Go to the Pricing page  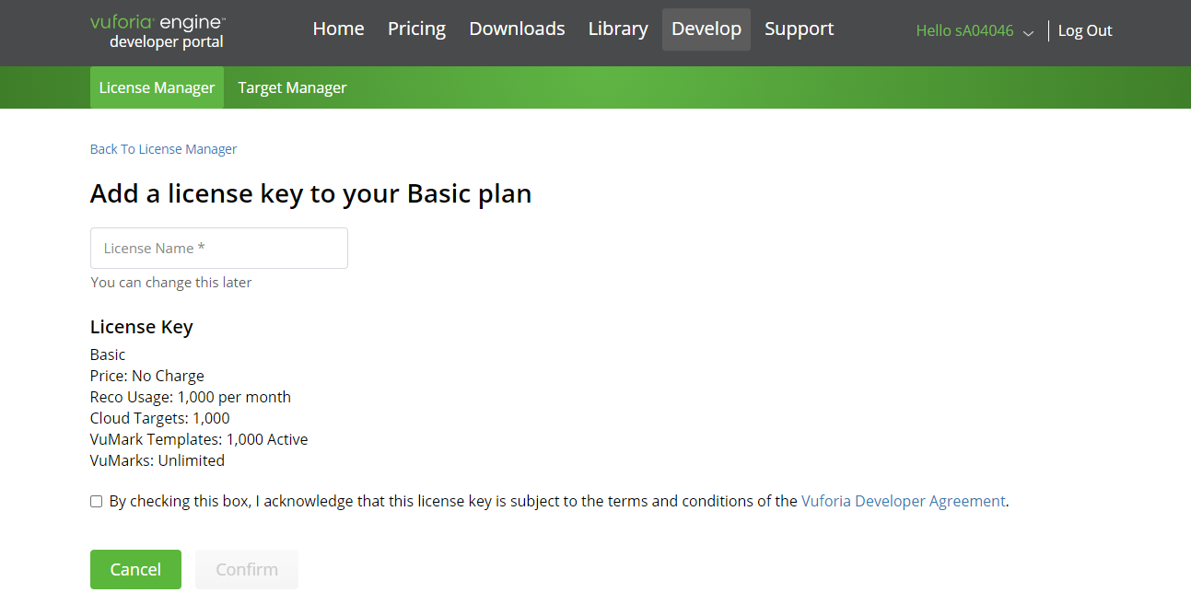coord(416,29)
